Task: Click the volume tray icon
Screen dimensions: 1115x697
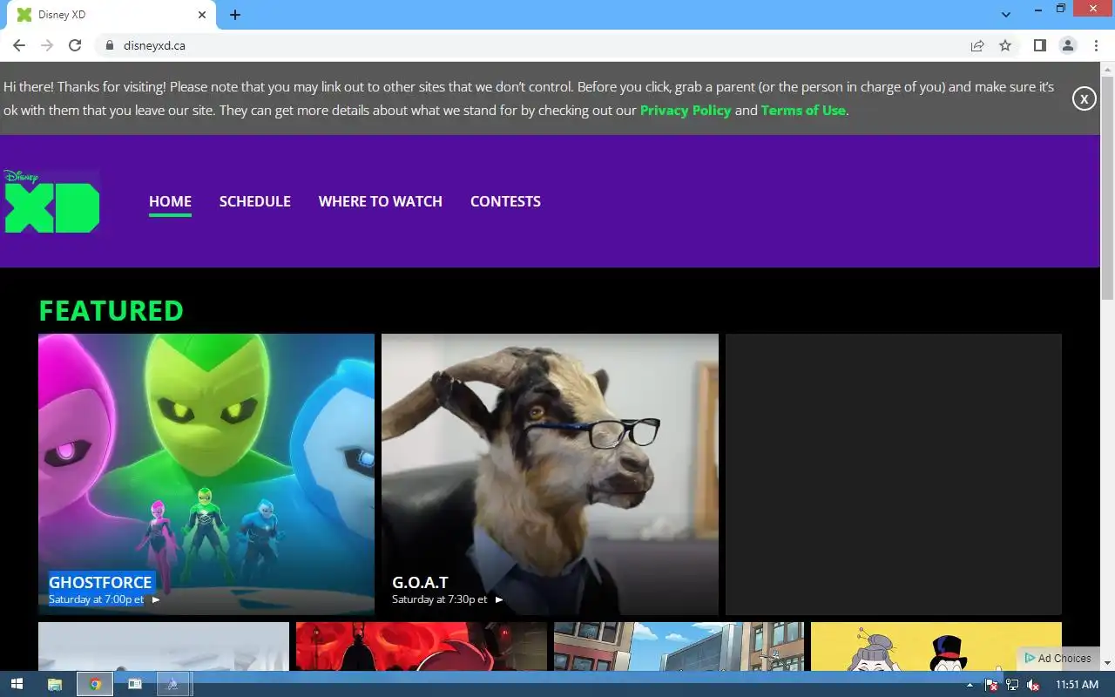Action: point(1033,685)
